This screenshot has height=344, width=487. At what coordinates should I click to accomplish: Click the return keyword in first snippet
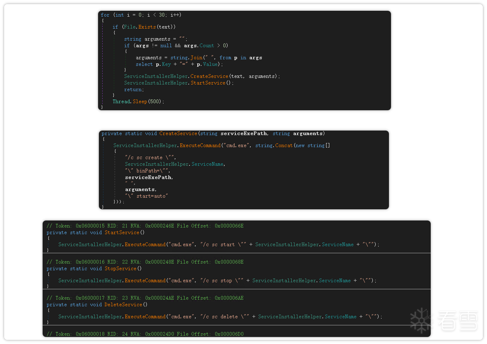tap(133, 90)
